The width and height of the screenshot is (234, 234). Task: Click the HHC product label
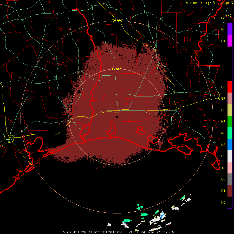(228, 15)
